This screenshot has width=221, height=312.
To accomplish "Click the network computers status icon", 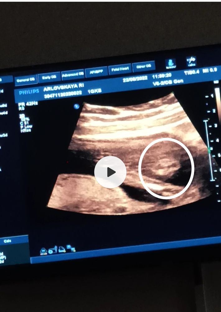I will pyautogui.click(x=71, y=248).
